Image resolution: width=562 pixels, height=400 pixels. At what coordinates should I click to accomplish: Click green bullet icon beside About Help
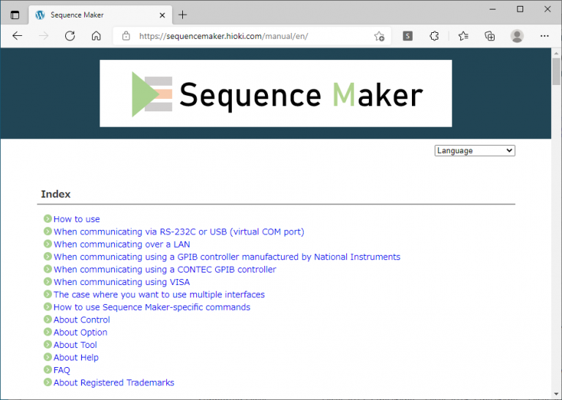48,357
